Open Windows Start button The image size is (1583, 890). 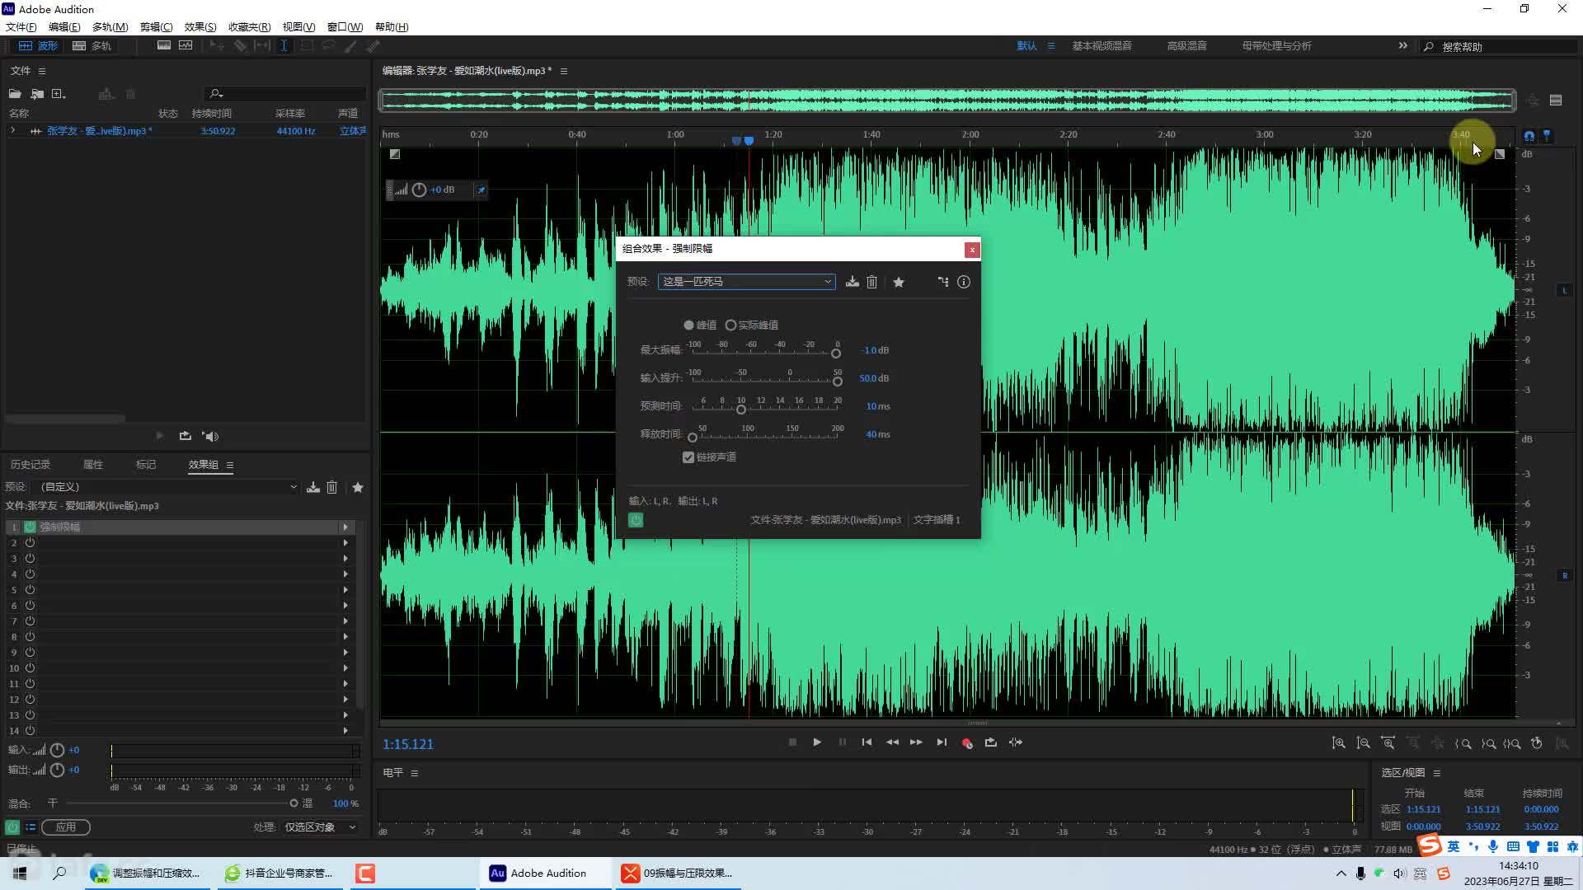[x=20, y=874]
